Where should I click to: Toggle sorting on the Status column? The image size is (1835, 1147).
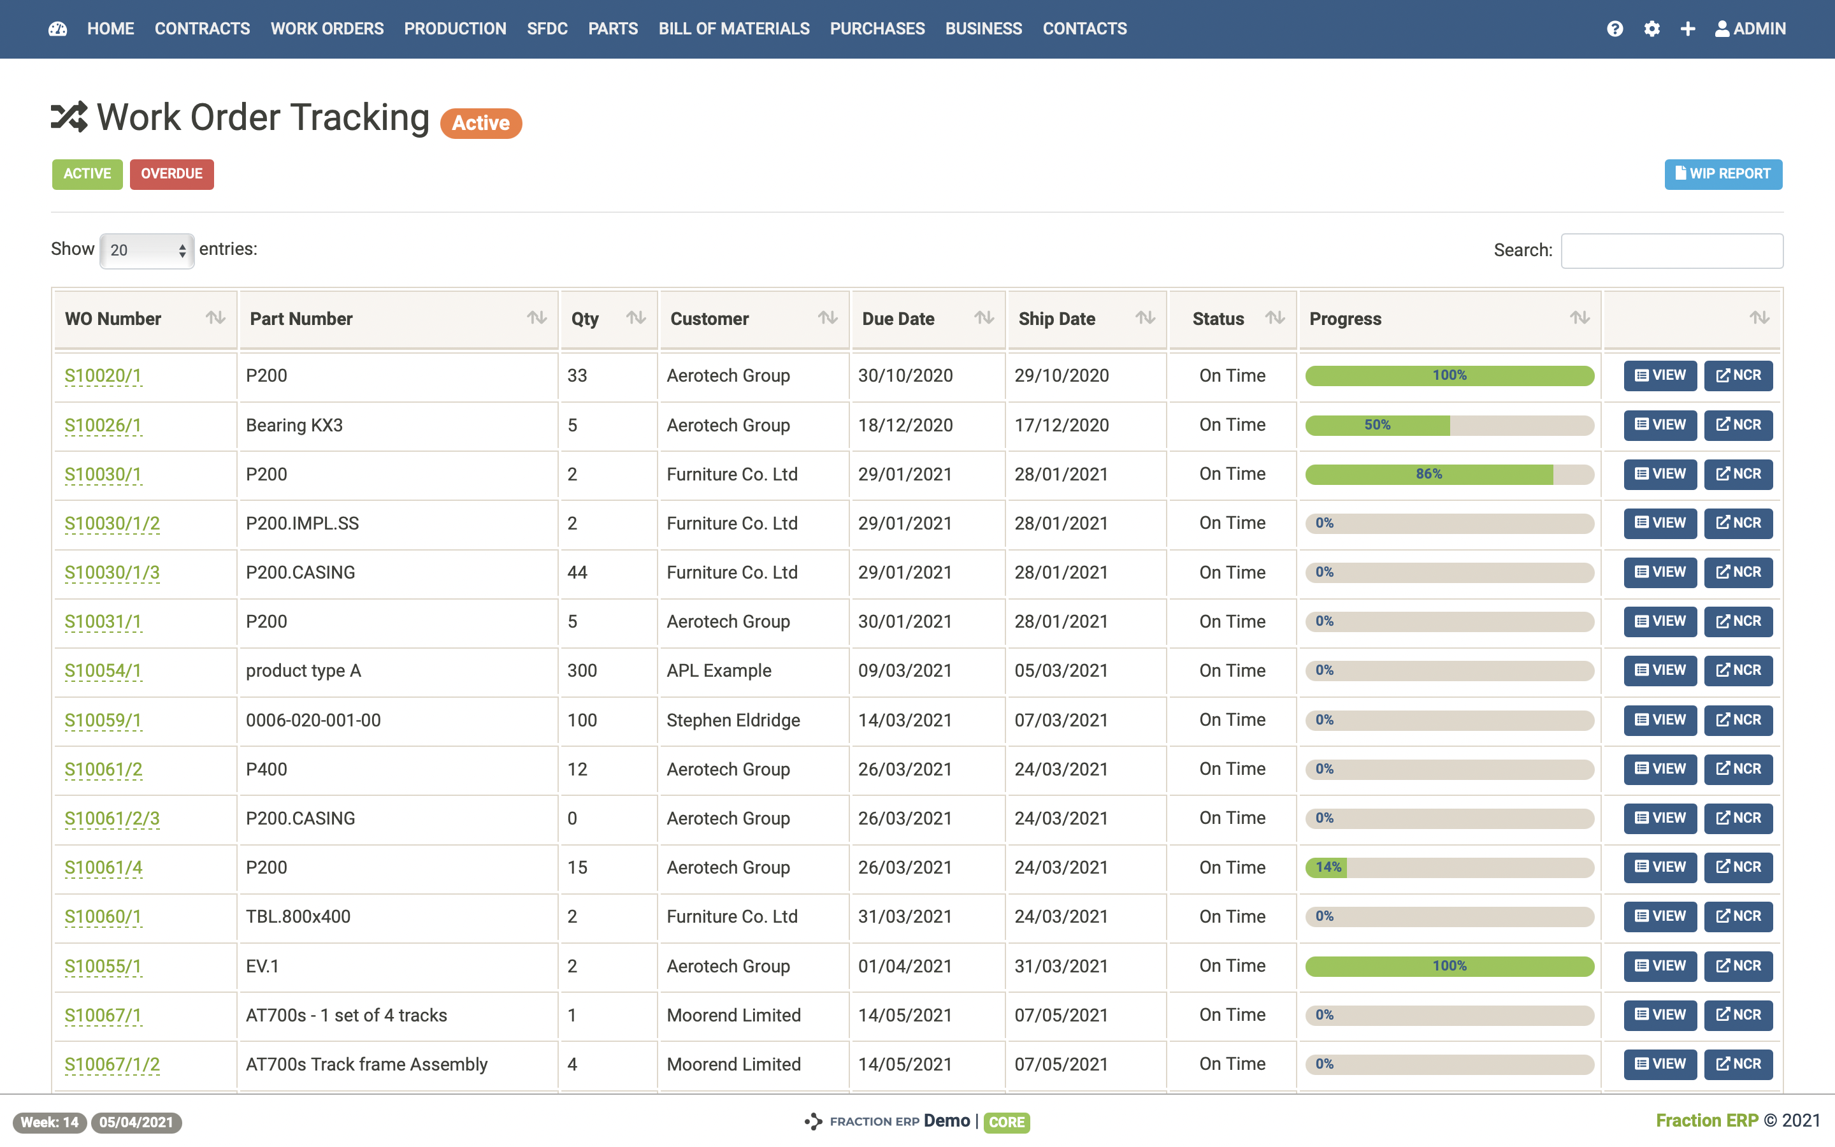point(1275,319)
